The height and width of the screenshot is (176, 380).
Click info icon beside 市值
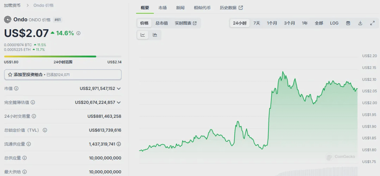[16, 89]
